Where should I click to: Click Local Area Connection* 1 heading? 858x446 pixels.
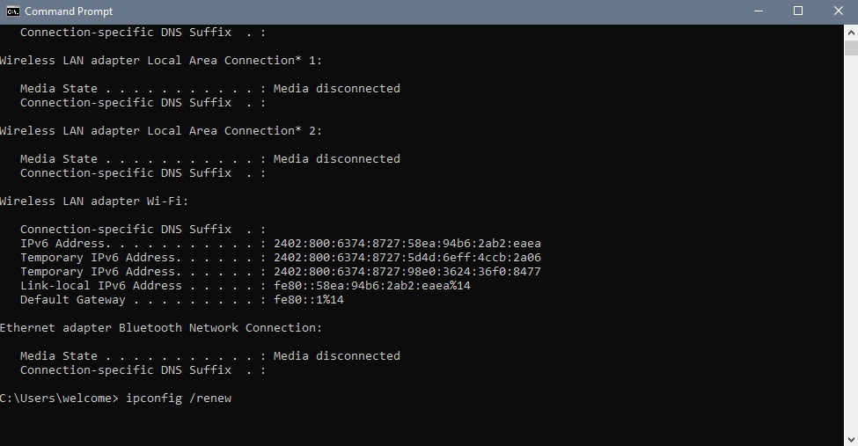coord(161,60)
